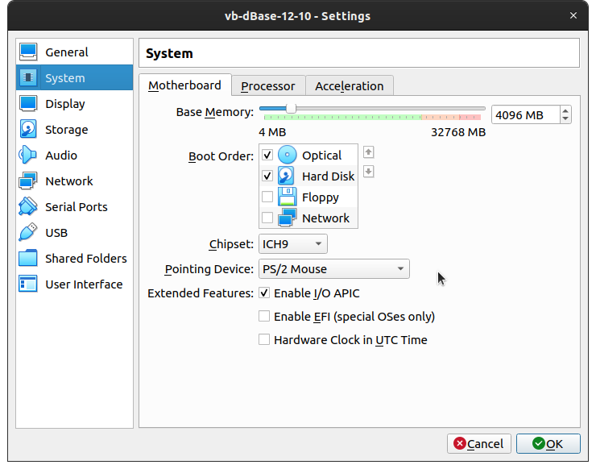Screen dimensions: 596x469
Task: Select the USB plug icon
Action: point(28,233)
